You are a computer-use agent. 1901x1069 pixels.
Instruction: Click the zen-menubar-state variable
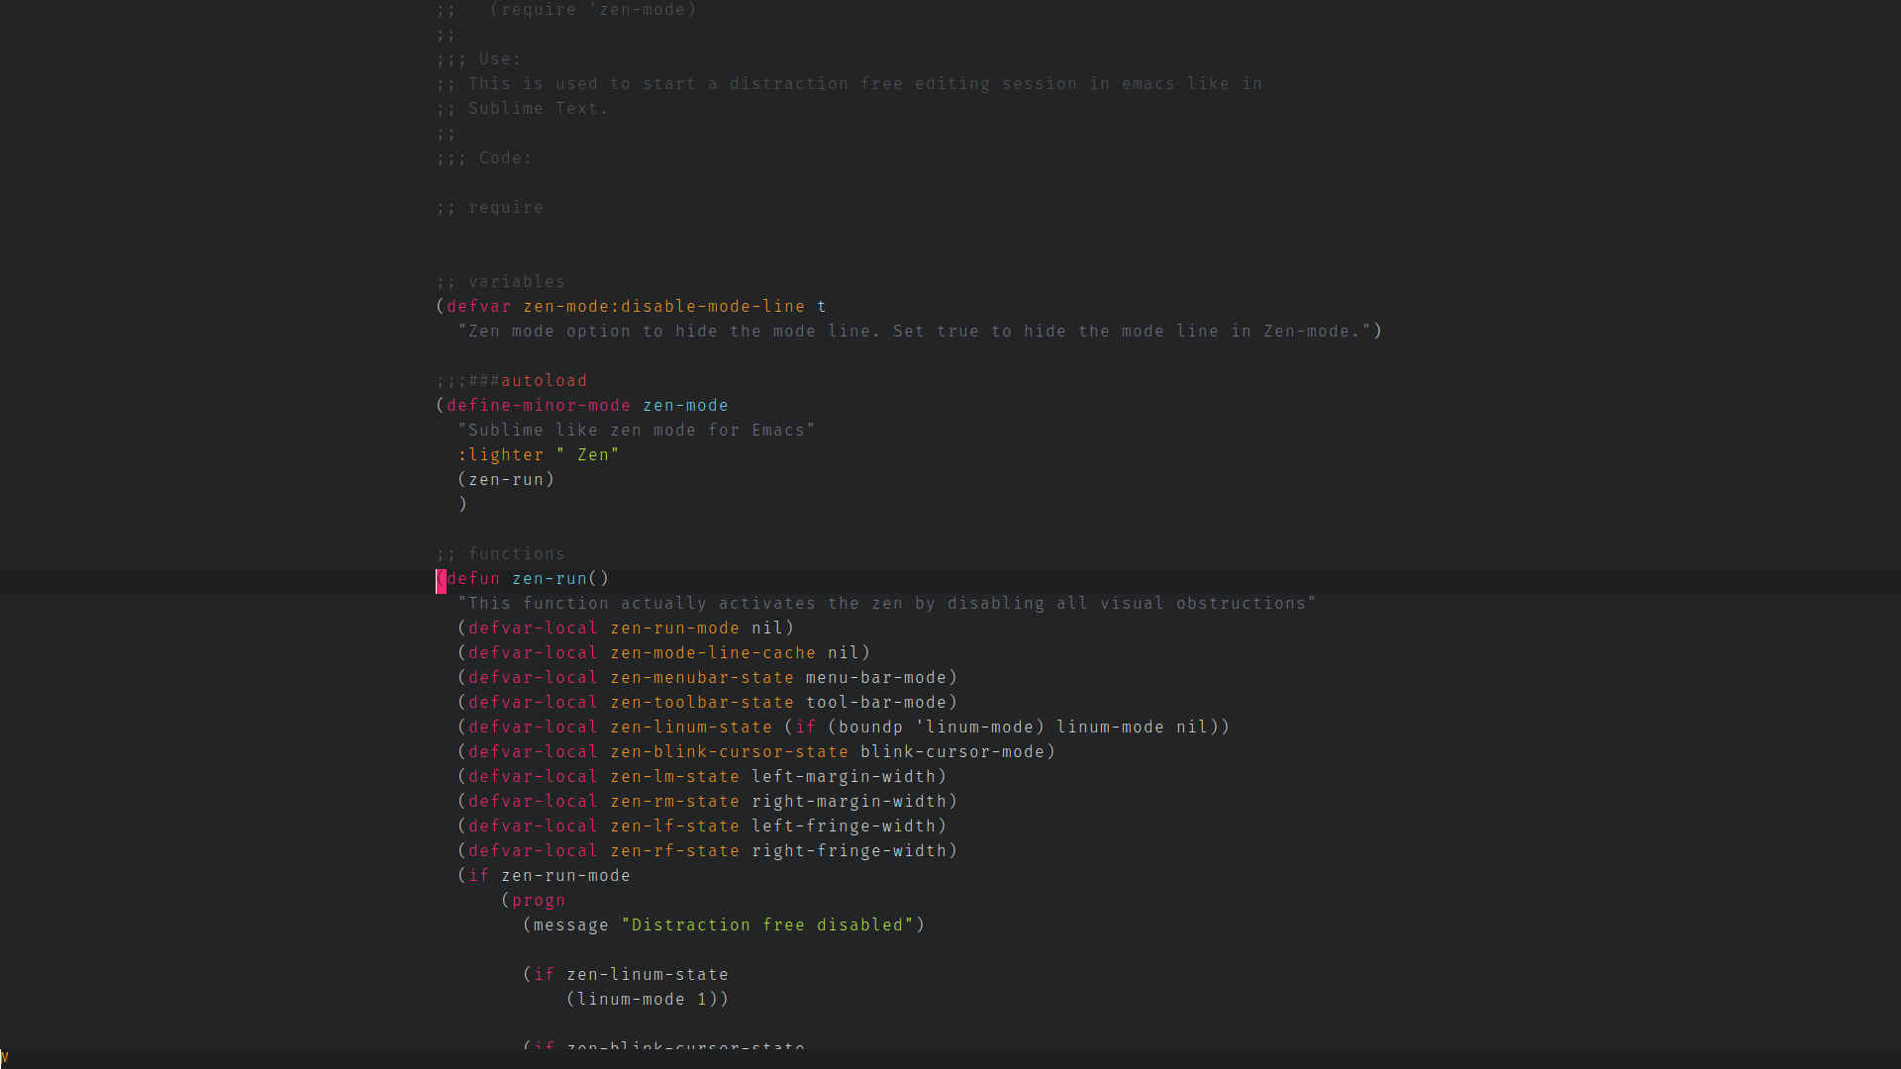tap(701, 678)
